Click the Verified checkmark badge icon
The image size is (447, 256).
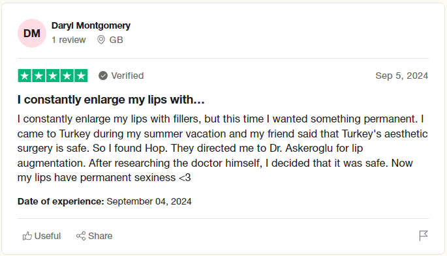pyautogui.click(x=103, y=76)
